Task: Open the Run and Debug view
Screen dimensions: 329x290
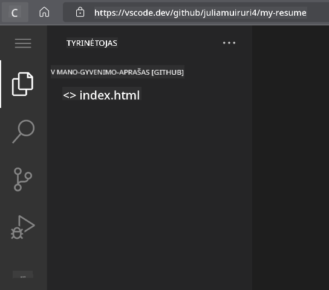Action: (x=22, y=227)
